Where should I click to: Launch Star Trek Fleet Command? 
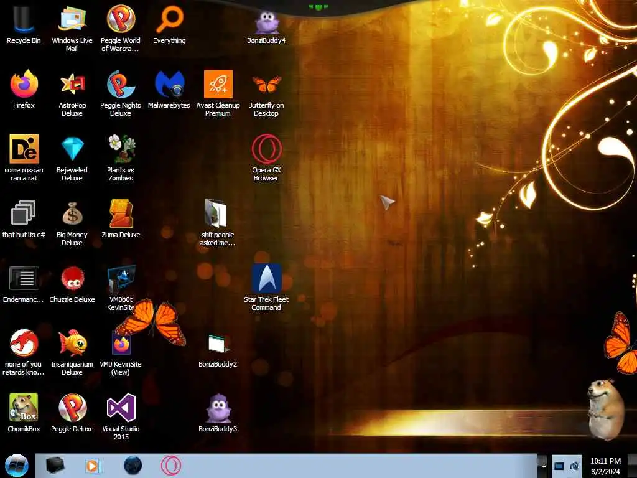pyautogui.click(x=266, y=287)
